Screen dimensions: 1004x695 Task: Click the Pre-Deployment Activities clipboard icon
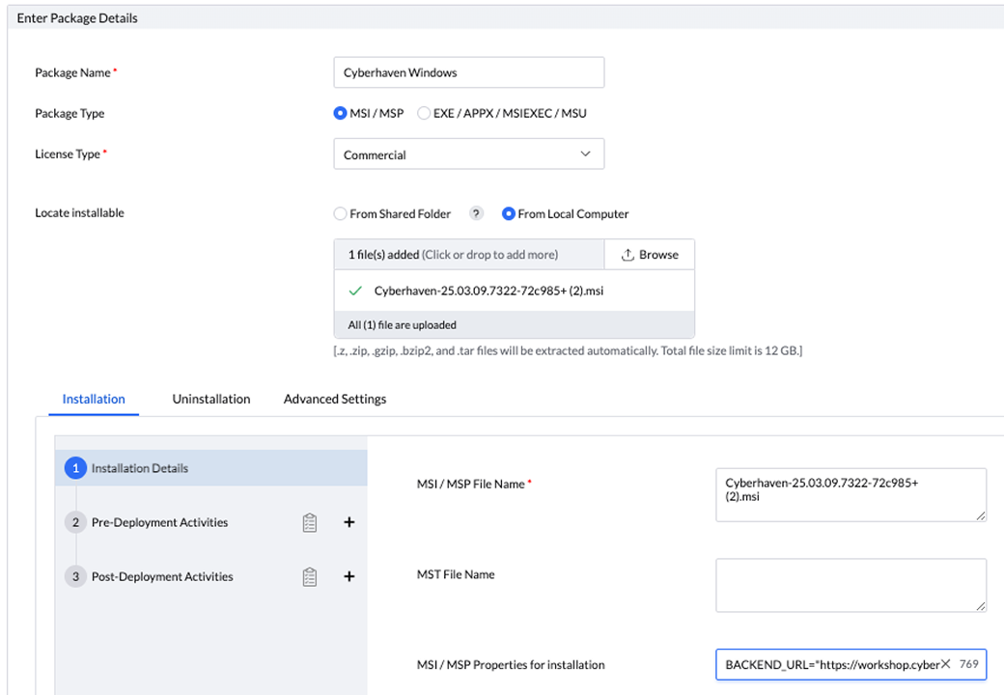point(310,522)
